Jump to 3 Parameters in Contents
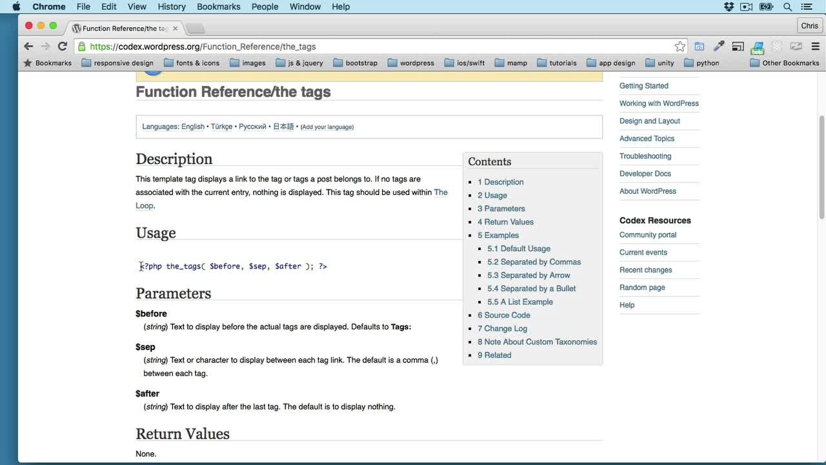Viewport: 826px width, 465px height. 501,209
